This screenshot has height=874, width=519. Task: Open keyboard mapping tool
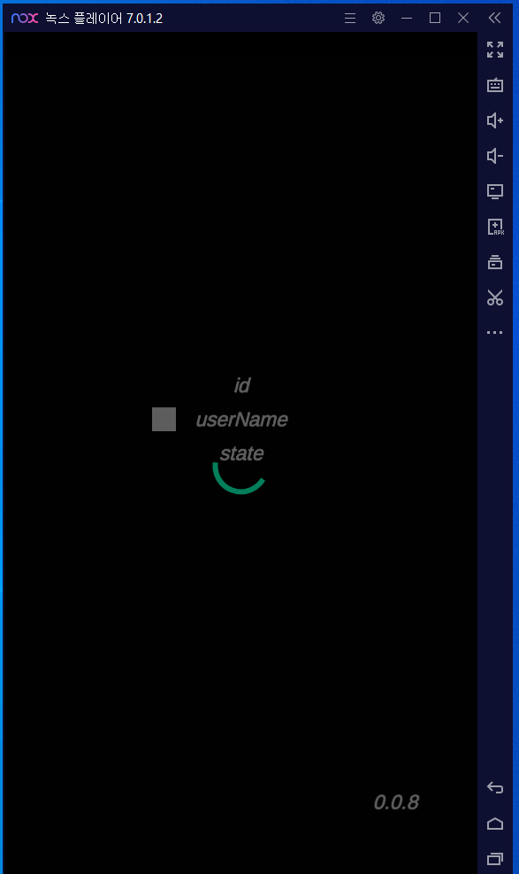tap(494, 85)
